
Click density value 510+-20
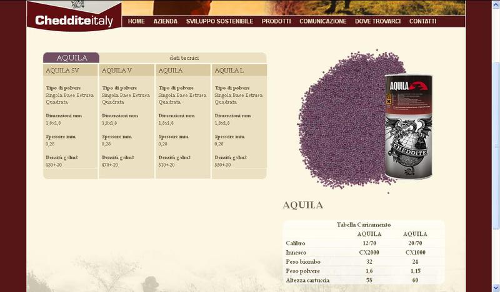(x=166, y=165)
